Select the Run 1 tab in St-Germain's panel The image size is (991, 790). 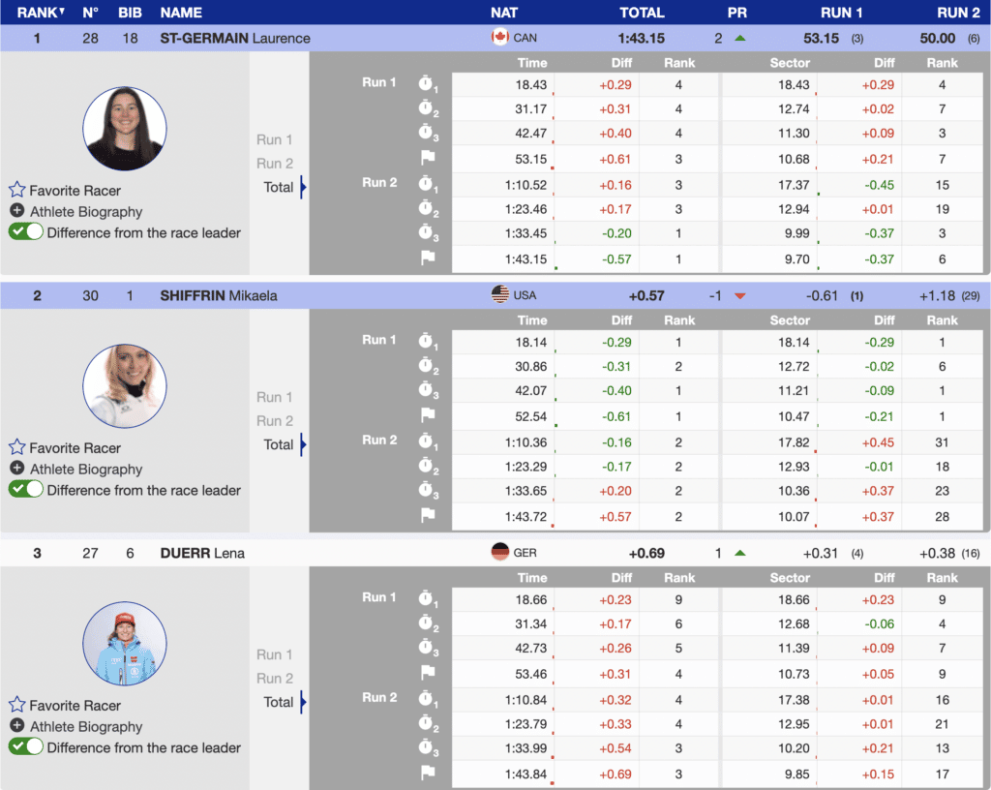click(275, 139)
